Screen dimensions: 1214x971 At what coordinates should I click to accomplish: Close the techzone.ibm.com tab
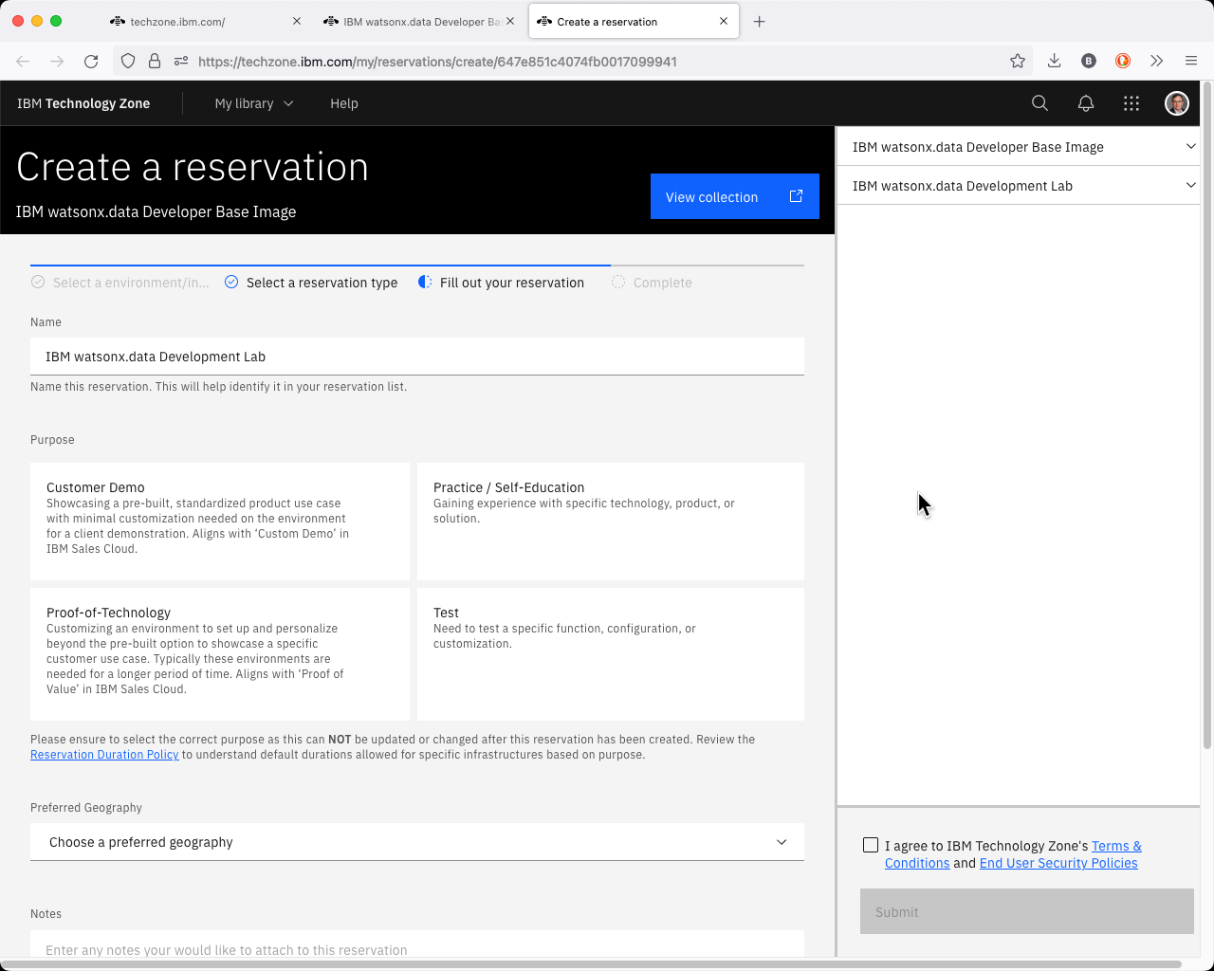point(297,21)
